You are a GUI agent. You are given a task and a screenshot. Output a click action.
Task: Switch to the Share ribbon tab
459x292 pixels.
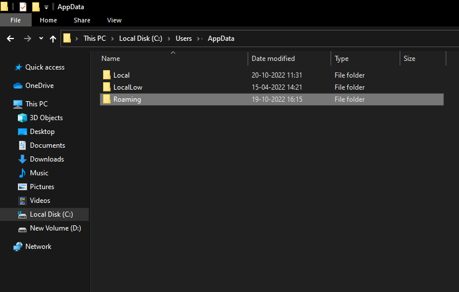tap(82, 20)
